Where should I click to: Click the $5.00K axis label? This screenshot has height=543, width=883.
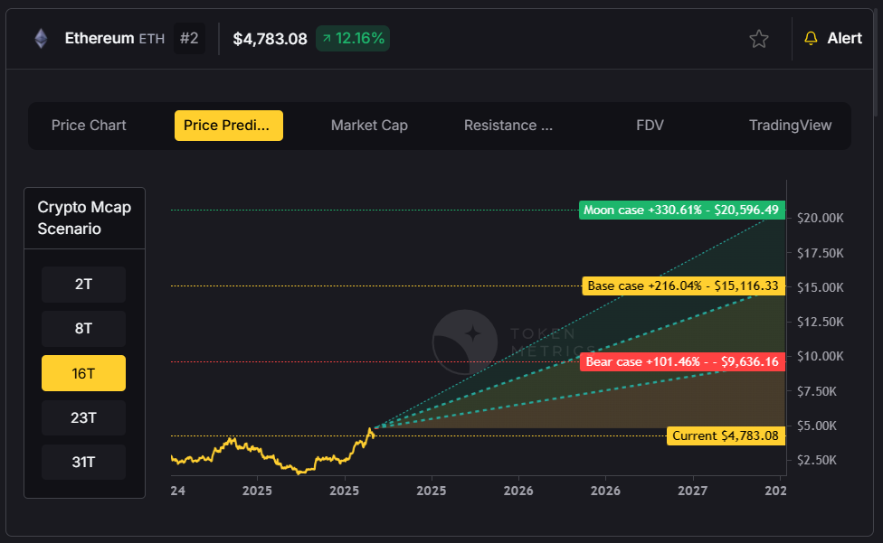click(817, 426)
